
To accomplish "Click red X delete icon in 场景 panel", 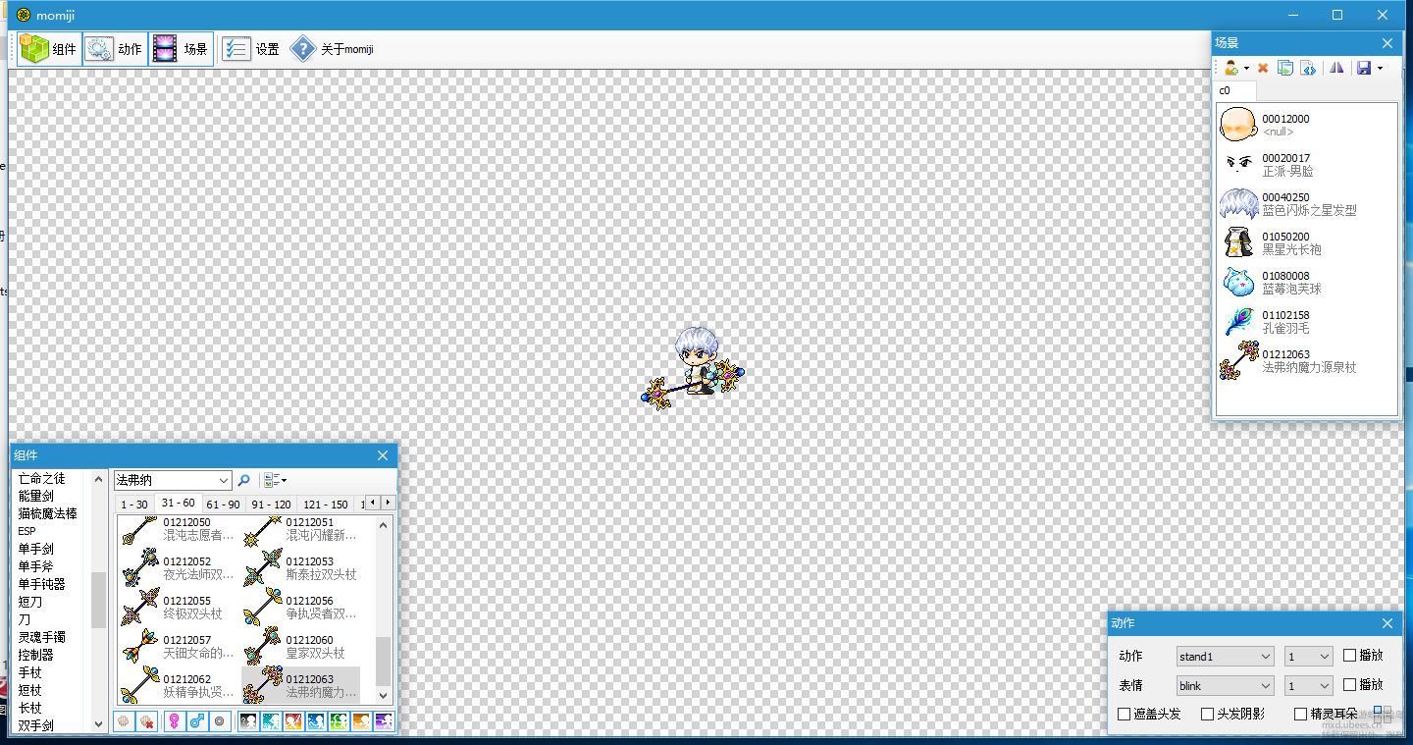I will (x=1263, y=68).
